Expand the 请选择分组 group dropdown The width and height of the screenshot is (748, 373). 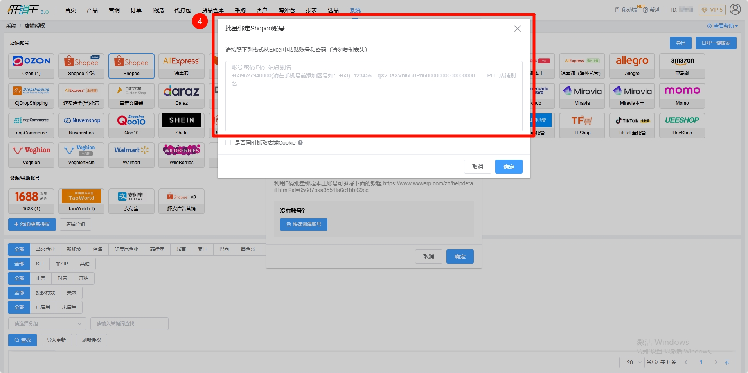tap(47, 324)
